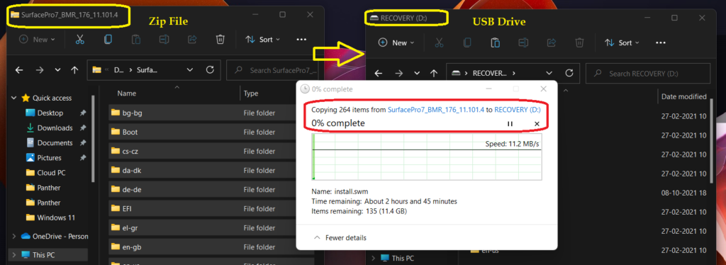Click Rename icon in RECOVERY (D:) window toolbar
This screenshot has height=265, width=726.
pos(523,43)
